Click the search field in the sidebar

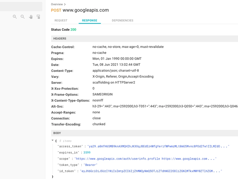(21, 6)
